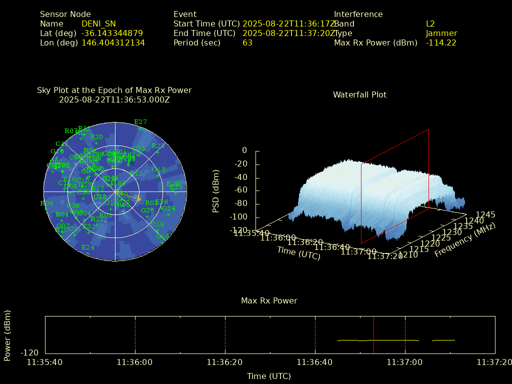Select the C19 satellite marker
Image resolution: width=512 pixels, height=384 pixels.
(x=157, y=230)
